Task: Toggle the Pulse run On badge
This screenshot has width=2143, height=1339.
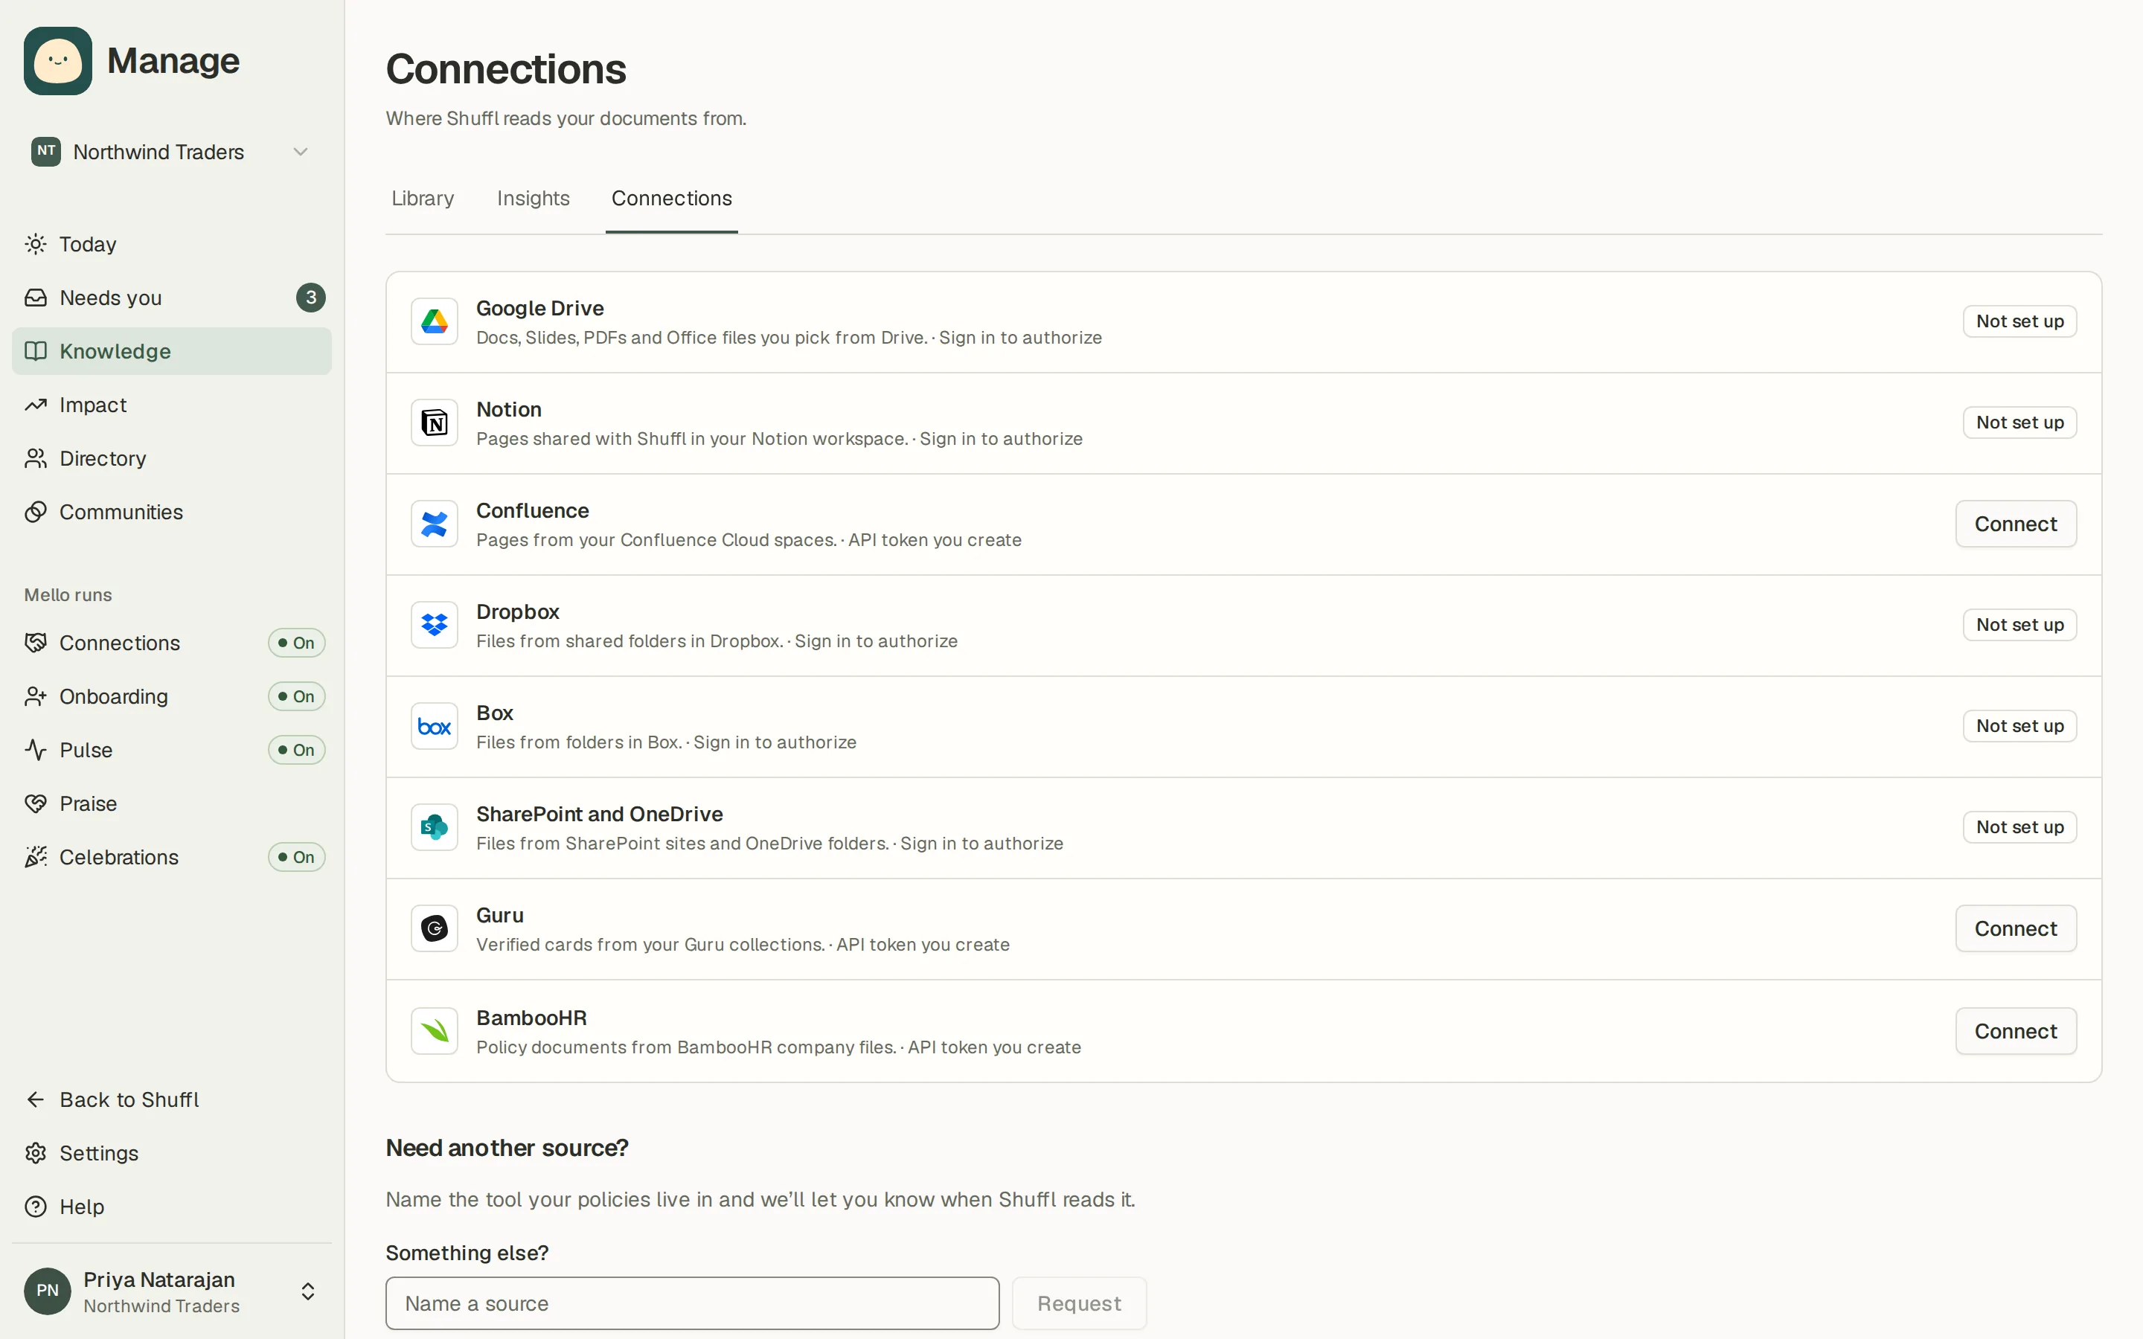Action: (x=297, y=750)
